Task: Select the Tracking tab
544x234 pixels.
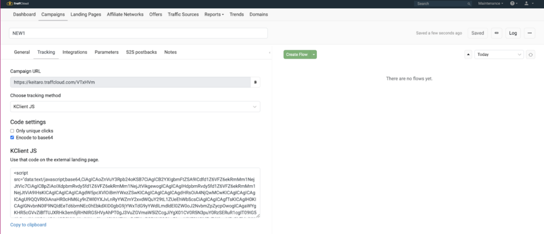Action: coord(46,52)
